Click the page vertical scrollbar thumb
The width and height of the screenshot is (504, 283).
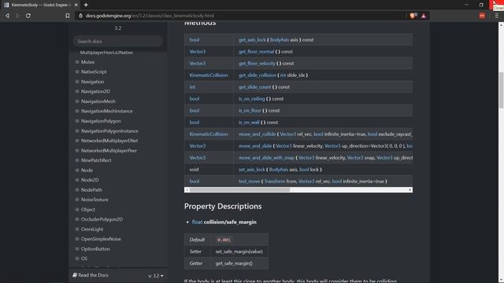pyautogui.click(x=501, y=90)
